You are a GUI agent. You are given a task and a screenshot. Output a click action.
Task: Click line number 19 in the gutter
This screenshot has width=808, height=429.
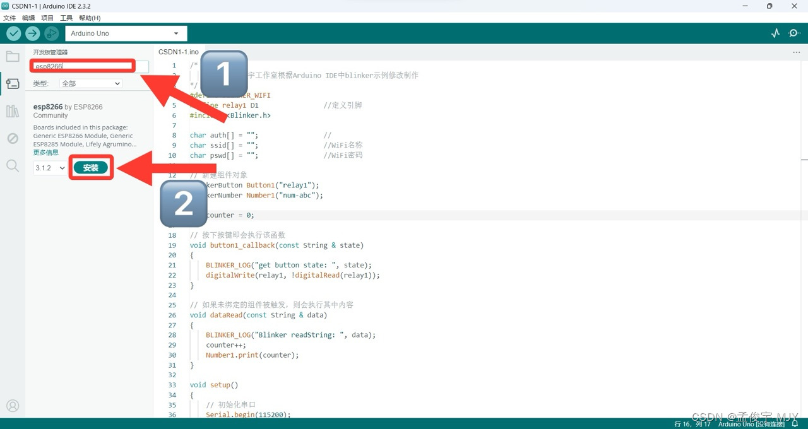pyautogui.click(x=172, y=245)
